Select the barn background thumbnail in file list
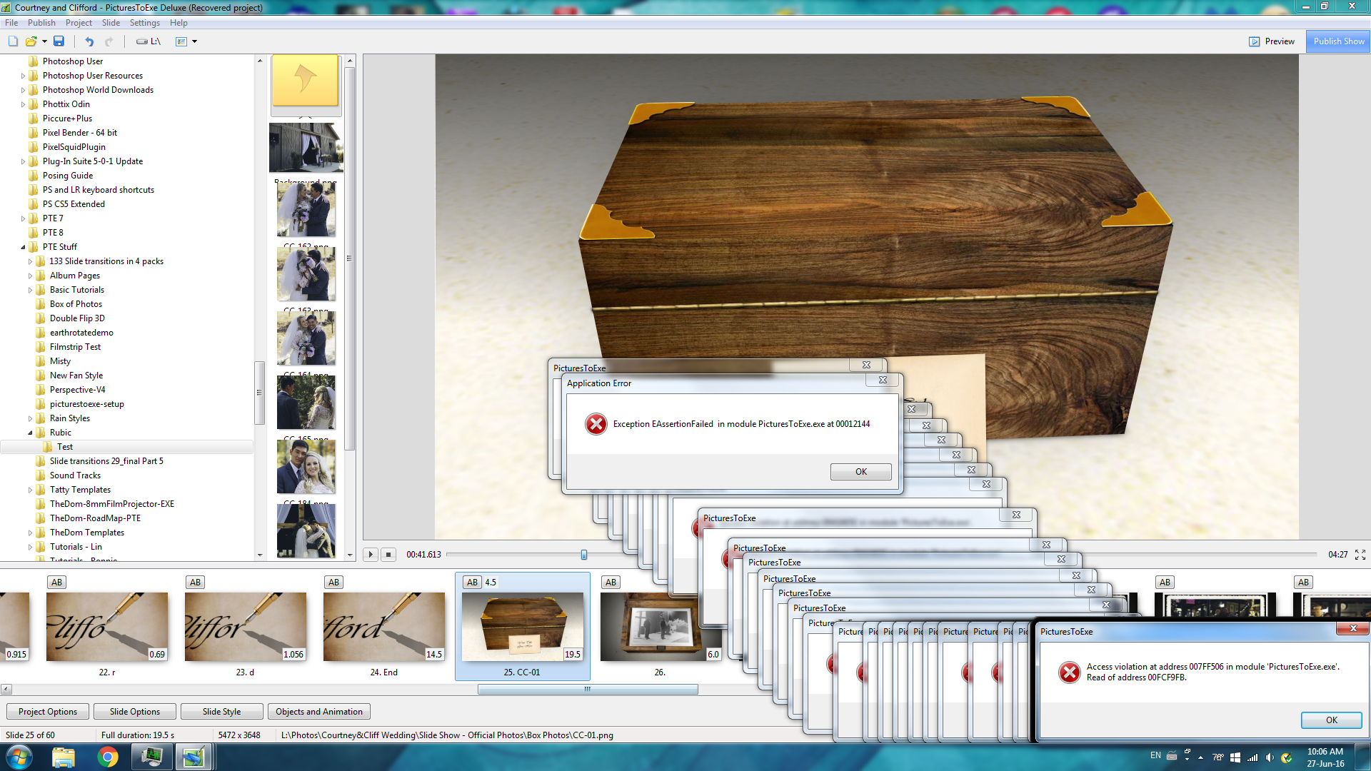 point(306,148)
